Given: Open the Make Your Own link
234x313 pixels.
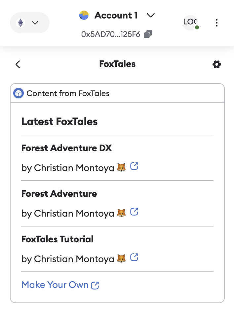Looking at the screenshot, I should [60, 285].
